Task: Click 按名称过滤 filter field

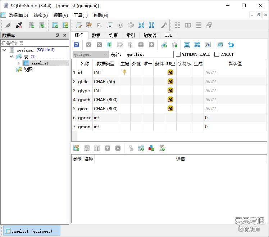Action: coord(35,43)
